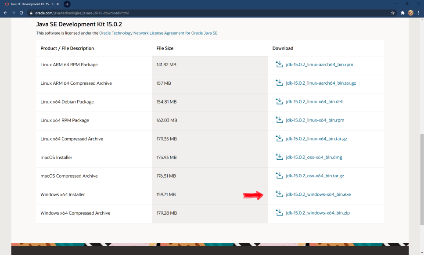Click the '175.93 MB' file size
This screenshot has height=255, width=424.
coord(166,158)
